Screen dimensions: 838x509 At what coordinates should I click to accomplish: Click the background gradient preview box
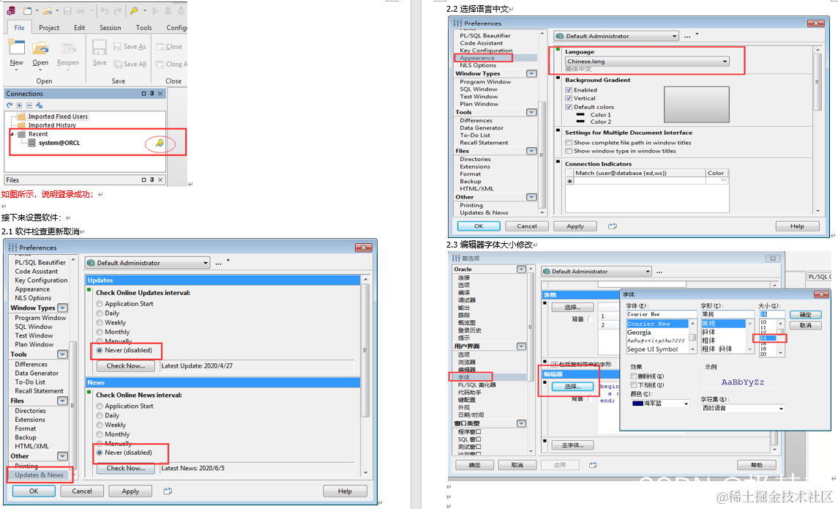coord(696,105)
